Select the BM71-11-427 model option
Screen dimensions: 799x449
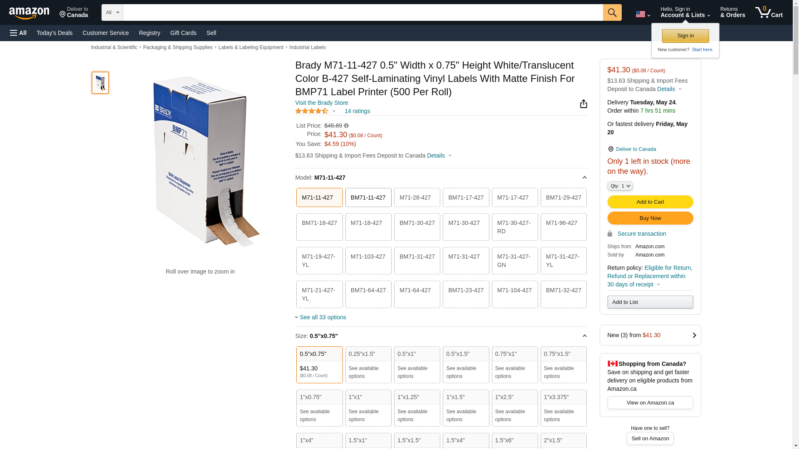pos(368,197)
